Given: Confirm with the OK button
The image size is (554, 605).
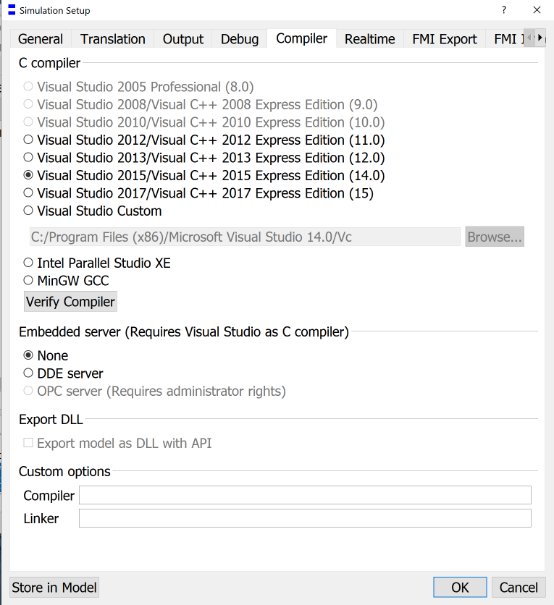Looking at the screenshot, I should click(x=460, y=587).
